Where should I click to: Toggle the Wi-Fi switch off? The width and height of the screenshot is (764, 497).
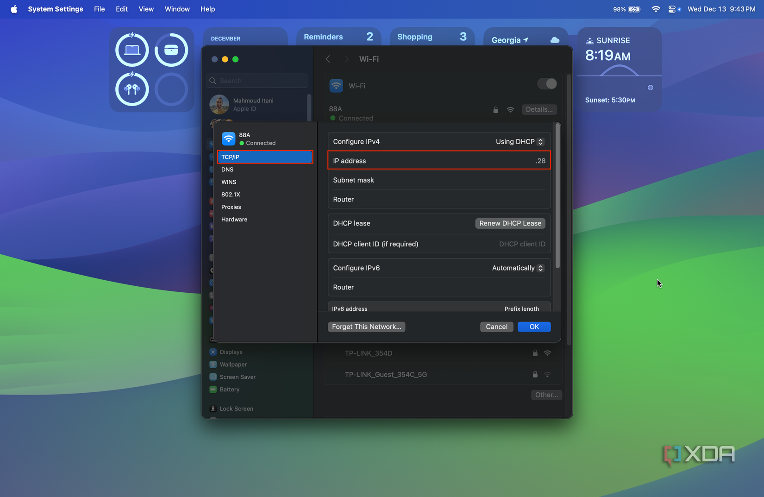point(546,84)
